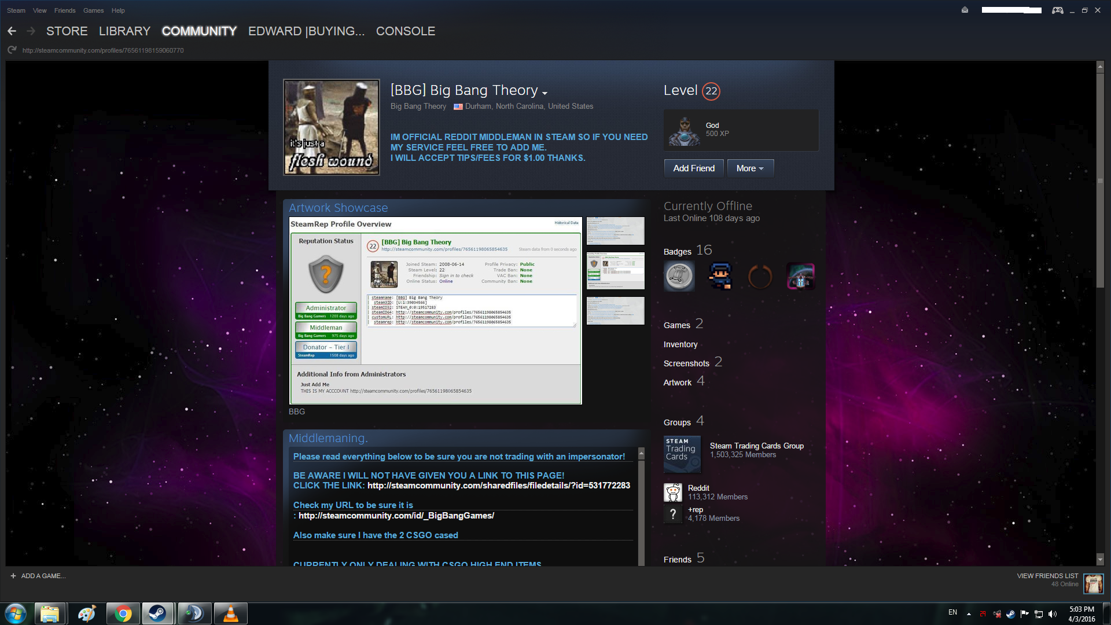The height and width of the screenshot is (625, 1111).
Task: Open the Friends menu
Action: click(x=65, y=10)
